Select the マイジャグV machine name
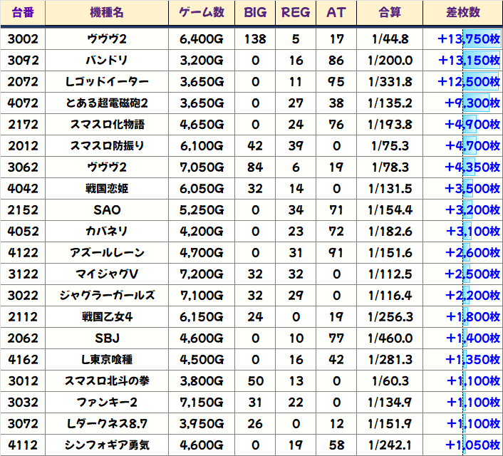 pyautogui.click(x=109, y=274)
